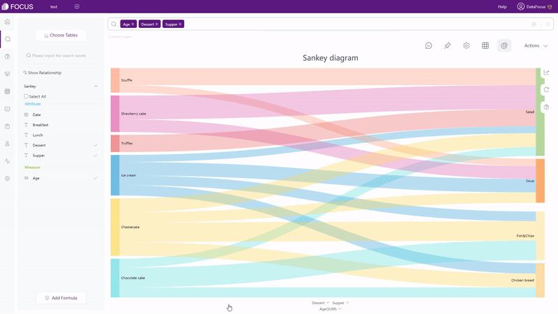The height and width of the screenshot is (314, 558).
Task: Click the Choose Tables button
Action: pyautogui.click(x=61, y=36)
